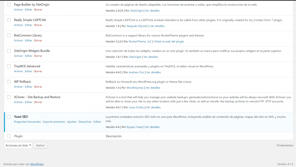Check the Yoast SEO checkbox
Viewport: 296px width, 167px height.
[x=9, y=117]
